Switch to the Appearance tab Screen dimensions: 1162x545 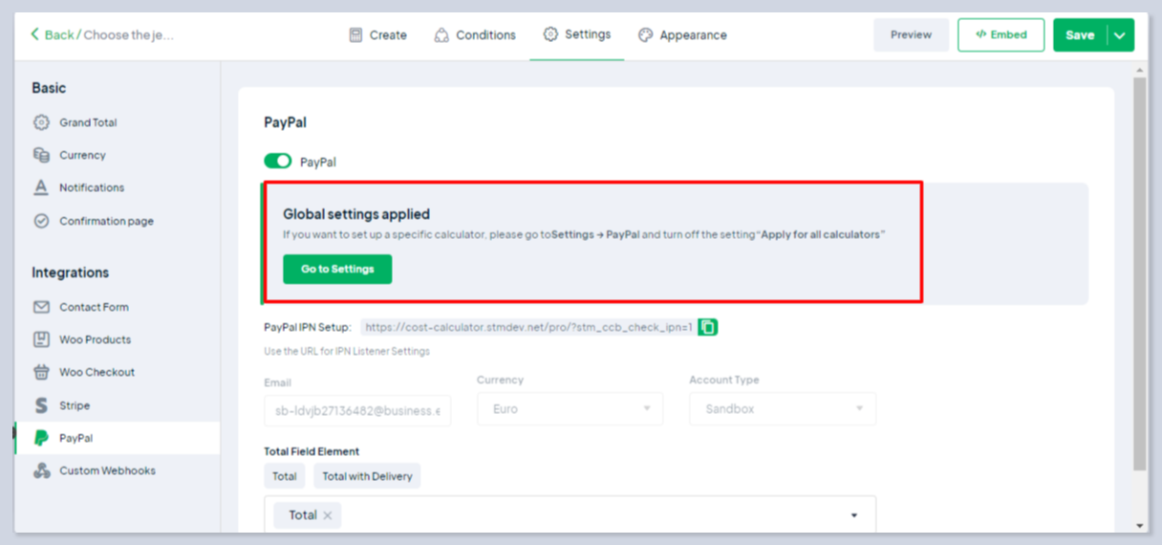pyautogui.click(x=682, y=35)
